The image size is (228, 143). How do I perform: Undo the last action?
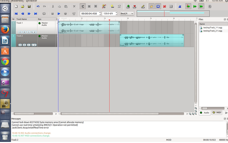point(38,6)
